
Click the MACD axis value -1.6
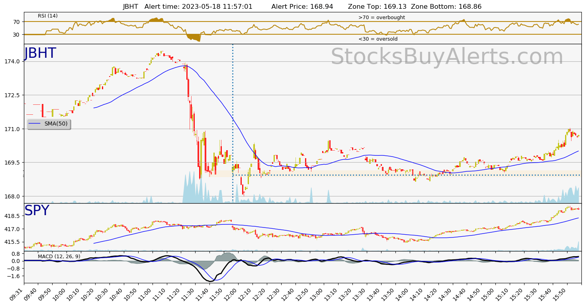[14, 276]
